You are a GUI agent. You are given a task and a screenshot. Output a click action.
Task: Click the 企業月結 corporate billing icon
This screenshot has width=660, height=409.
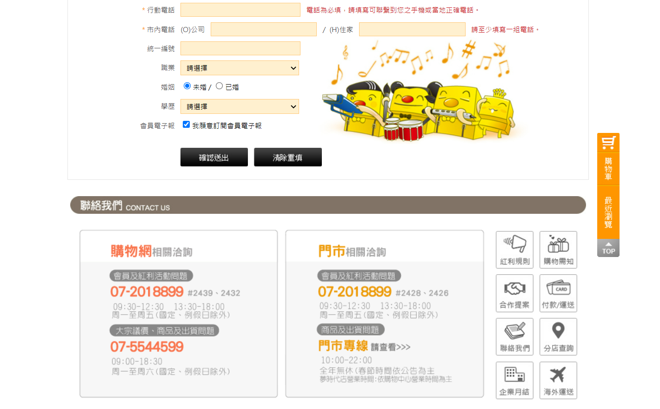[x=514, y=380]
